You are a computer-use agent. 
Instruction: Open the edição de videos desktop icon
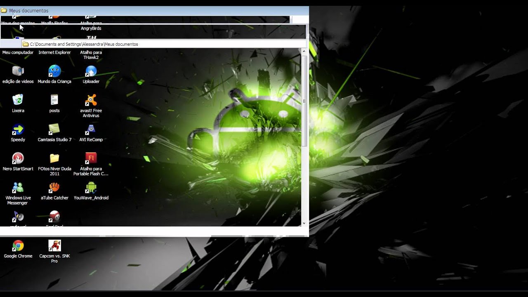click(18, 71)
